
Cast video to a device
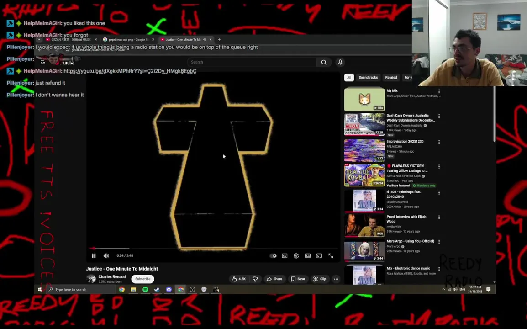tap(319, 256)
